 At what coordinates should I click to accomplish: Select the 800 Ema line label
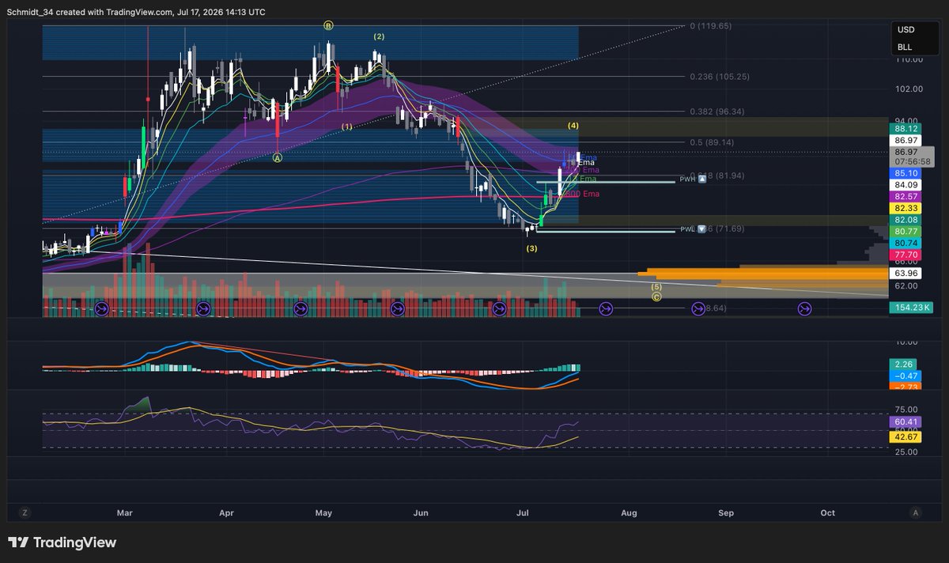[584, 194]
